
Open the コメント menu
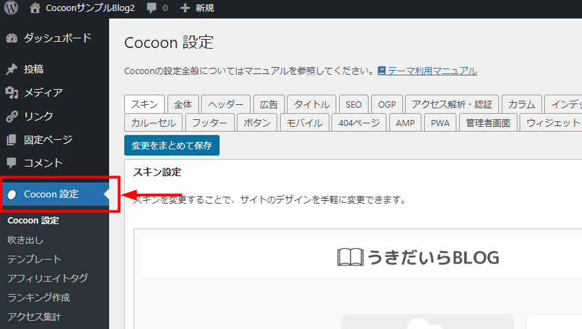coord(43,163)
